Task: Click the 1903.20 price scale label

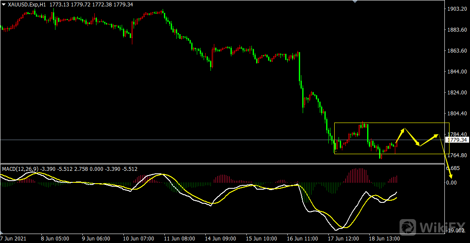Action: [x=455, y=9]
